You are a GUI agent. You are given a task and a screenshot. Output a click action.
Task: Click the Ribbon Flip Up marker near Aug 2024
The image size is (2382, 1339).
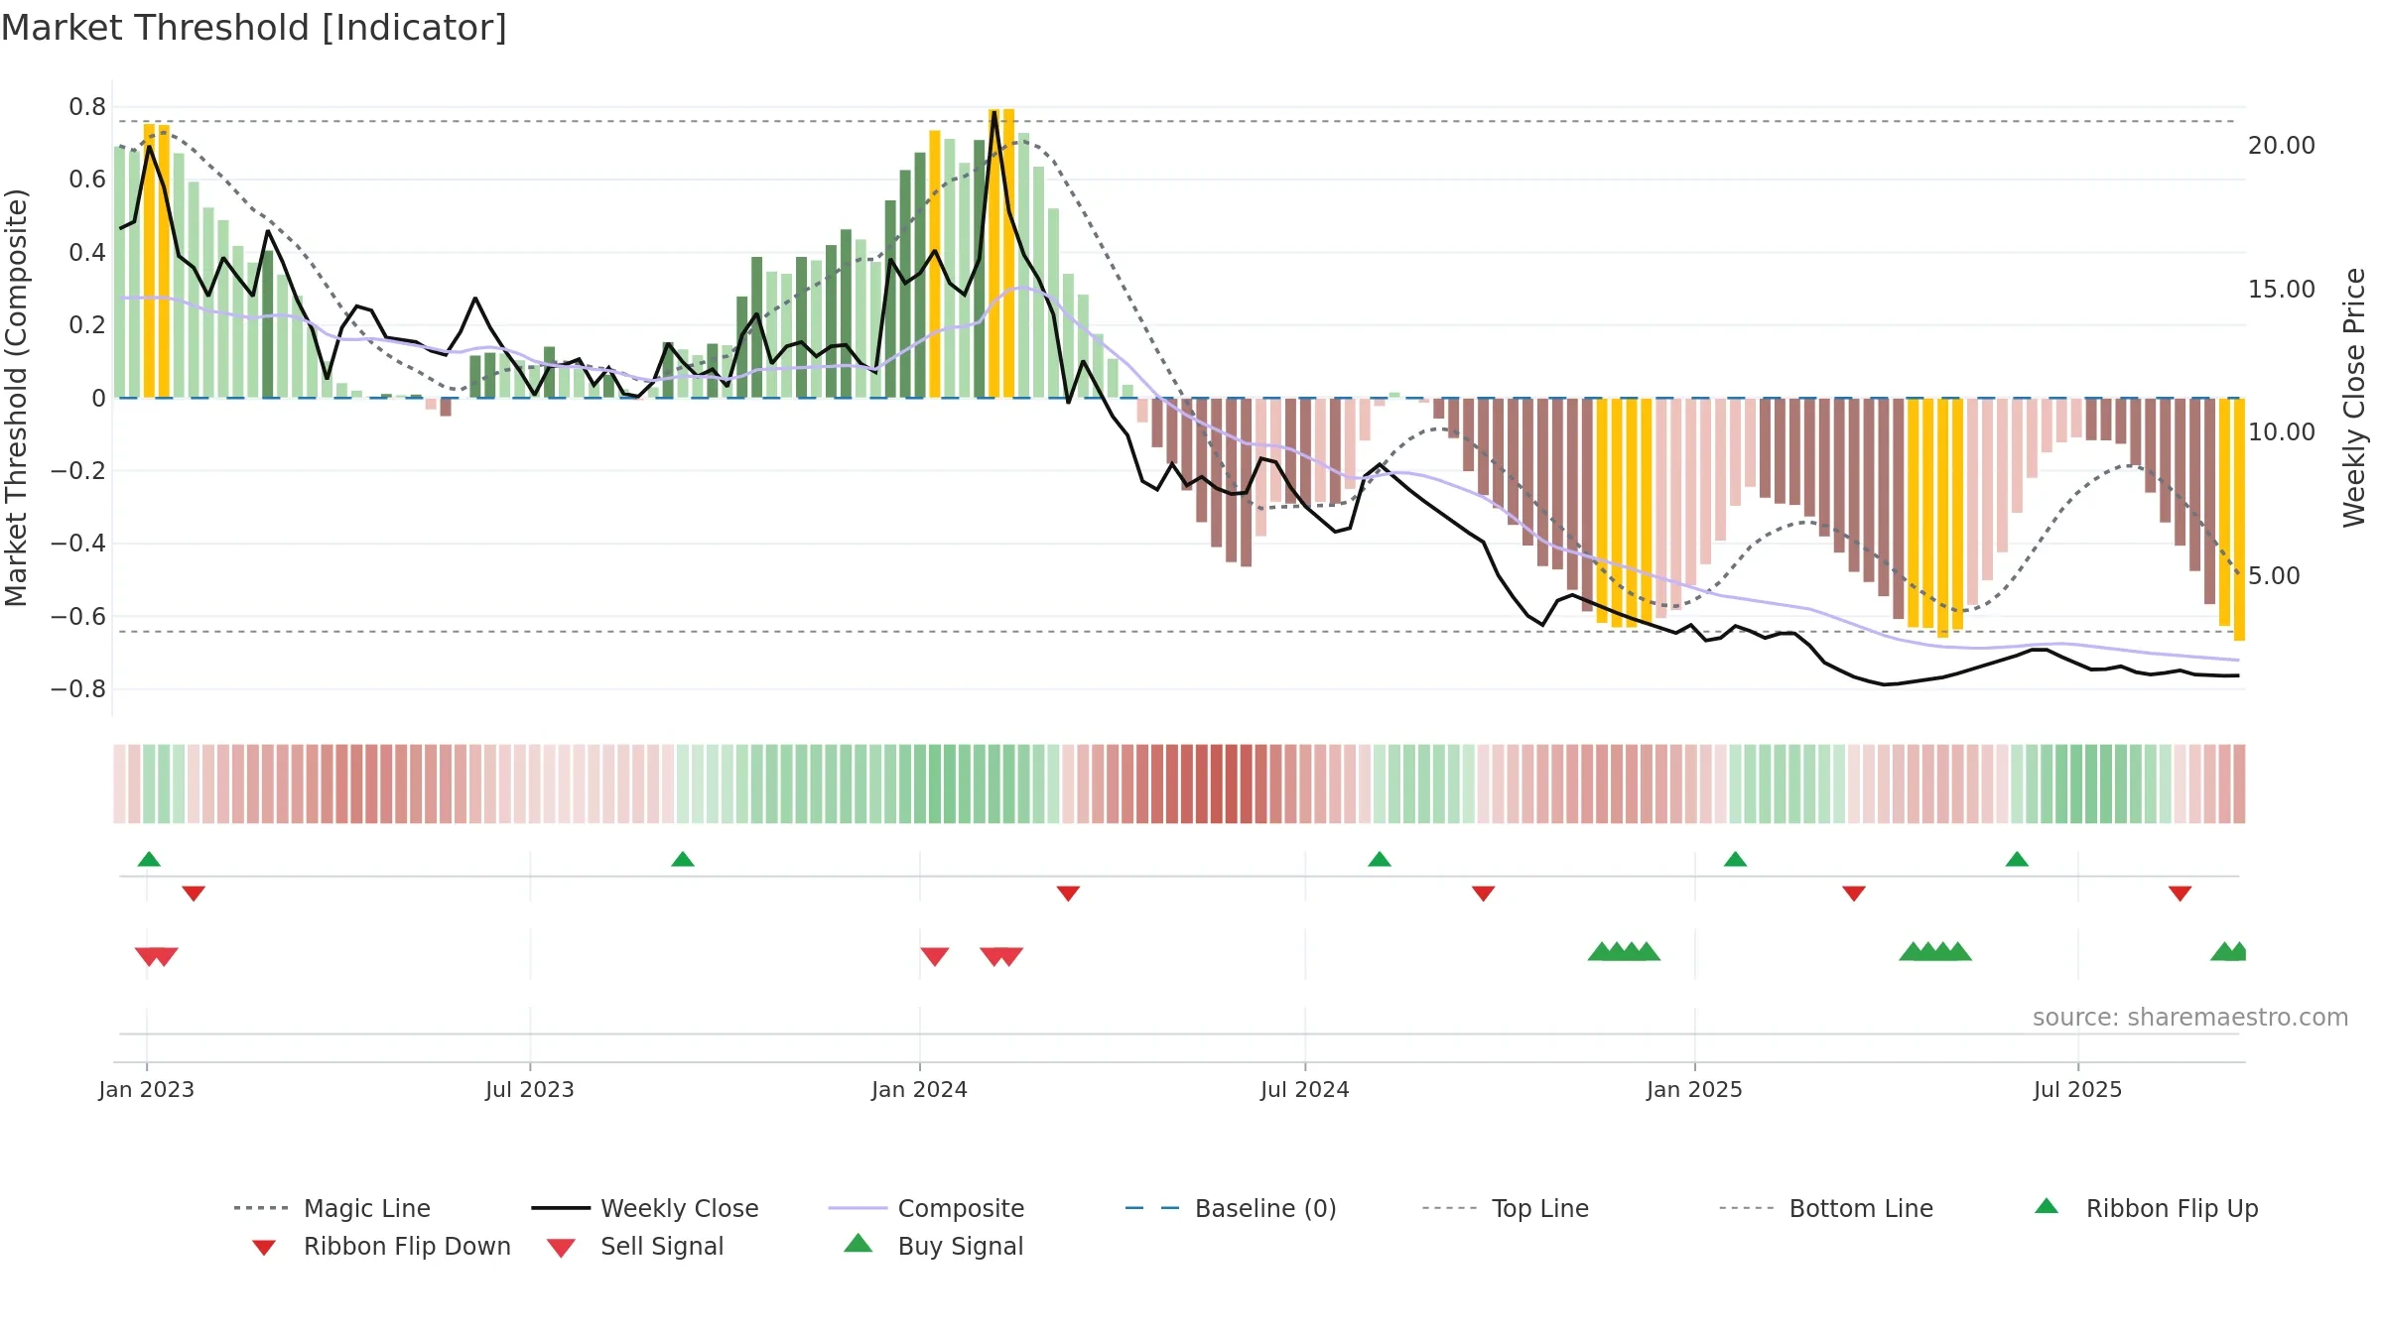click(1380, 859)
